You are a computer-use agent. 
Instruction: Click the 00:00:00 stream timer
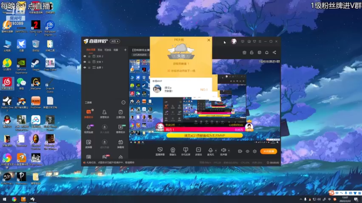(273, 162)
